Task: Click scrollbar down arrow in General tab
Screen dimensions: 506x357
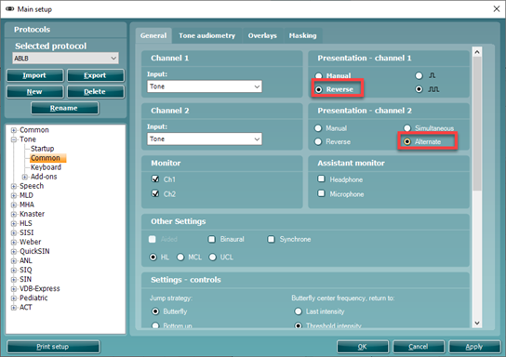Action: tap(477, 323)
